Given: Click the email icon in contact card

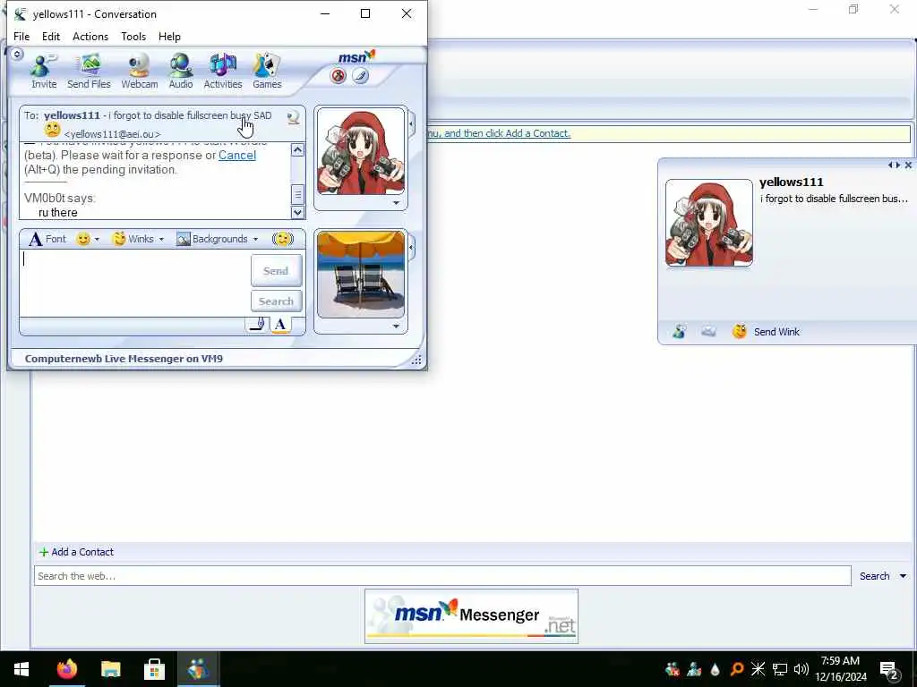Looking at the screenshot, I should tap(708, 332).
